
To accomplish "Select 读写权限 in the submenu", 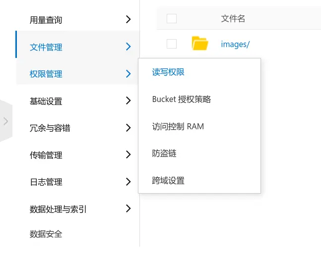I will coord(168,72).
